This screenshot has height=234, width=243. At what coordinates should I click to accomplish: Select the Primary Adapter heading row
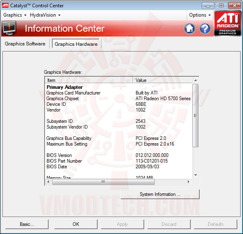tap(119, 87)
